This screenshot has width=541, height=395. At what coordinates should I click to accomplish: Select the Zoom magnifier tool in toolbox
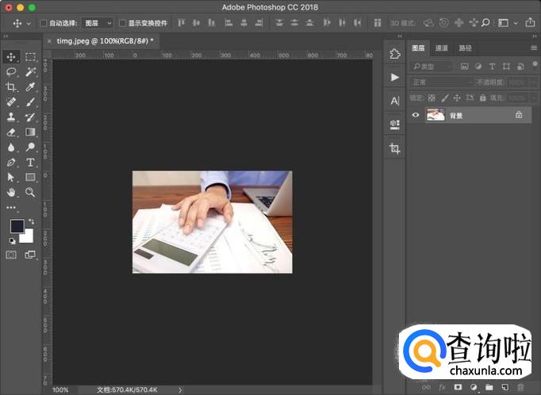click(30, 192)
